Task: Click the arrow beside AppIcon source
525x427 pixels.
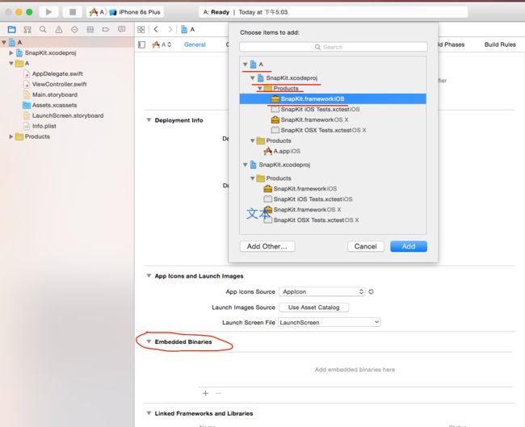Action: pos(371,291)
